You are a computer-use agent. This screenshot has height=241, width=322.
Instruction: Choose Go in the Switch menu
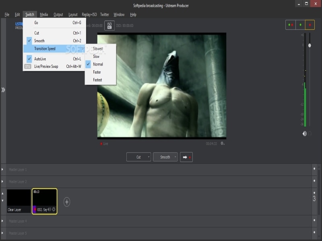(x=54, y=23)
